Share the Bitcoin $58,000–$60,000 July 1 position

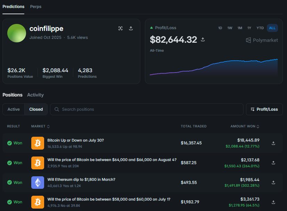pos(273,202)
